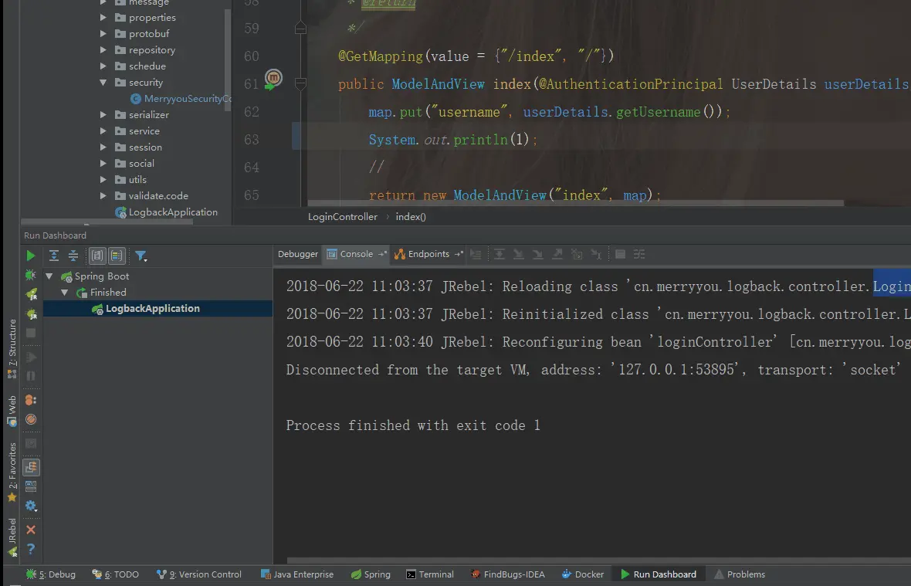911x586 pixels.
Task: Toggle Group by Status in Run Dashboard
Action: [117, 256]
